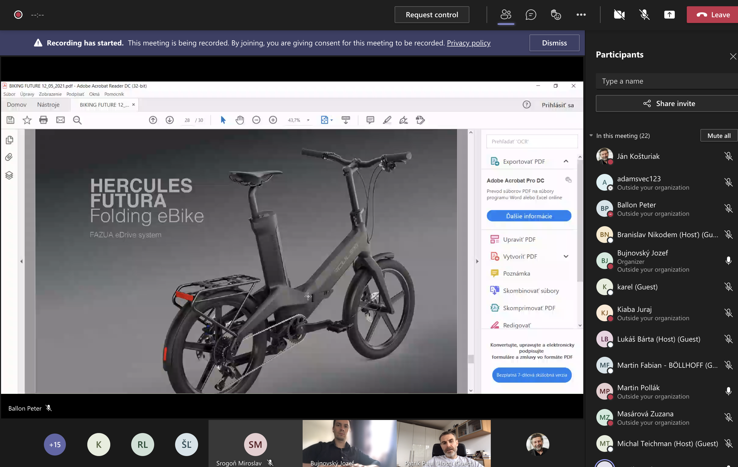Mute Martin Pollák microphone

[x=728, y=391]
